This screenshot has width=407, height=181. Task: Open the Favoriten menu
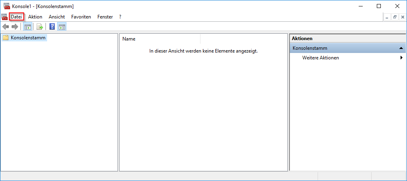[81, 17]
